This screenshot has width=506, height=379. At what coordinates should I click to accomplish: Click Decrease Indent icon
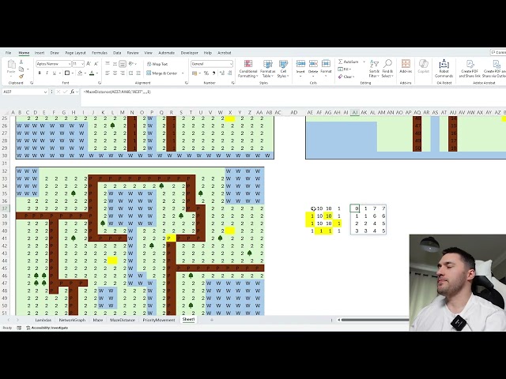click(x=130, y=73)
